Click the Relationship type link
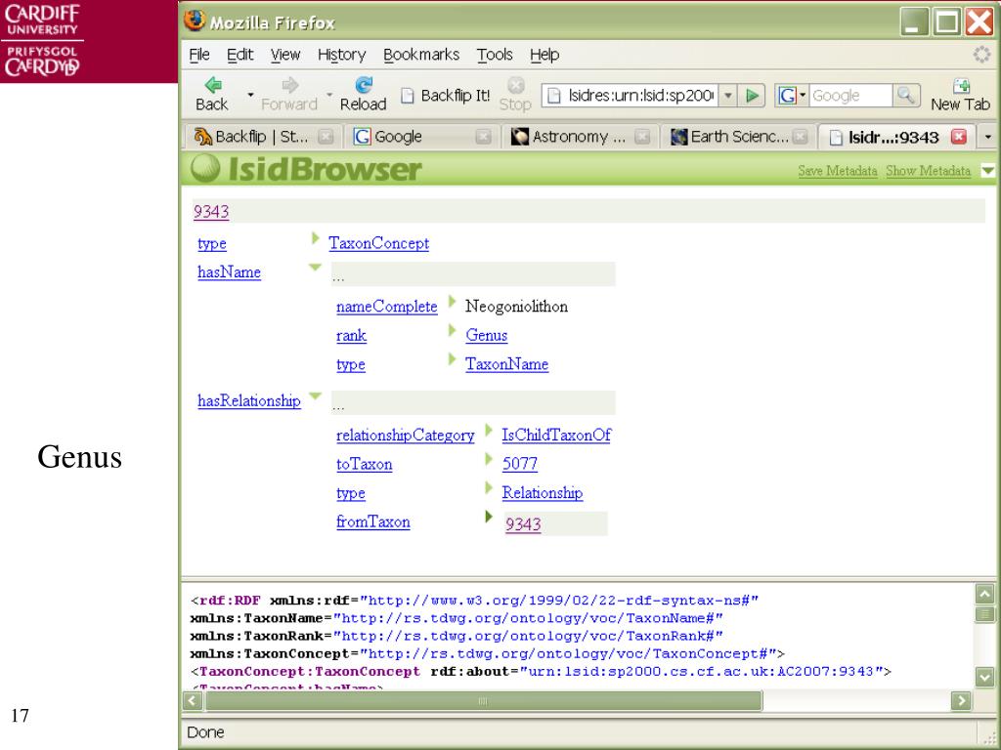The height and width of the screenshot is (750, 1001). (x=542, y=493)
